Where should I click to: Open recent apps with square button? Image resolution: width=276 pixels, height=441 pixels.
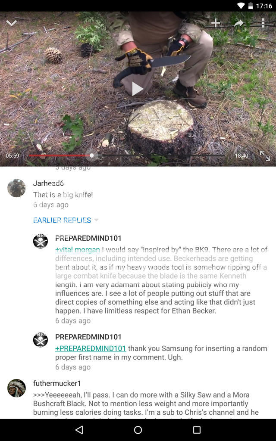pos(197,430)
